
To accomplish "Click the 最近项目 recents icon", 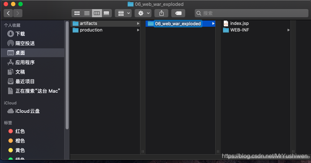I will 10,81.
